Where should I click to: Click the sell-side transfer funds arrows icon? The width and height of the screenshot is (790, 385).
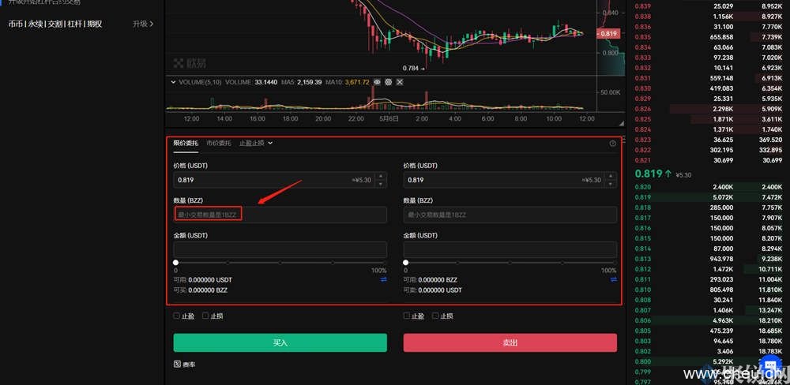[x=613, y=279]
